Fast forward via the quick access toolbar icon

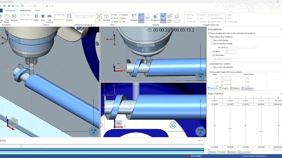[13, 6]
